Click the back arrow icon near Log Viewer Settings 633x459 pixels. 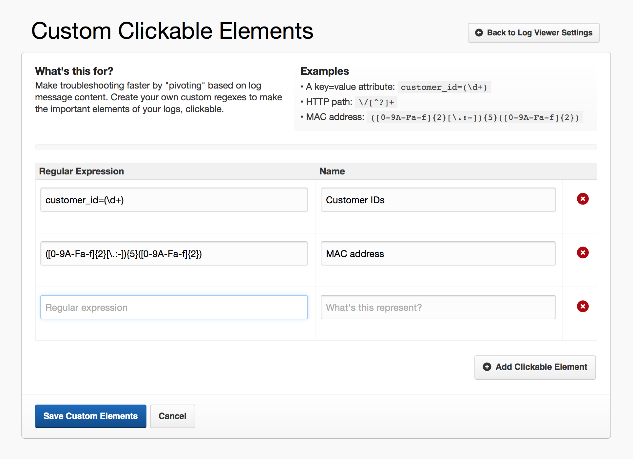click(479, 32)
